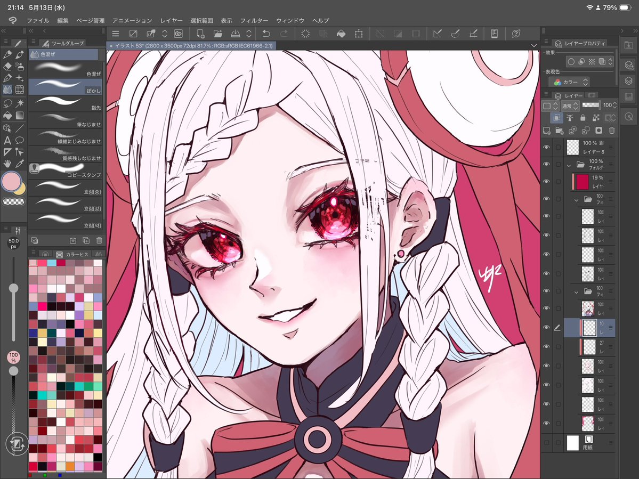
Task: Click the pink main color swatch
Action: pyautogui.click(x=11, y=181)
